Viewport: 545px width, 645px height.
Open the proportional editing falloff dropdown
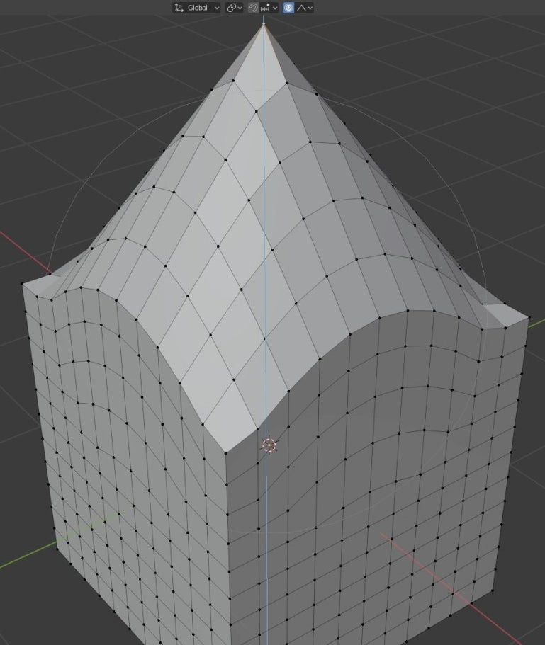click(x=305, y=8)
